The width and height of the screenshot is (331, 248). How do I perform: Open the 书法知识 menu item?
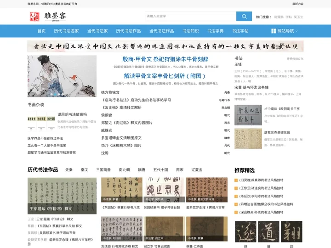[x=191, y=31]
